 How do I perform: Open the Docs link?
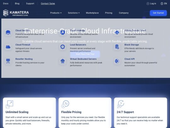(6, 3)
